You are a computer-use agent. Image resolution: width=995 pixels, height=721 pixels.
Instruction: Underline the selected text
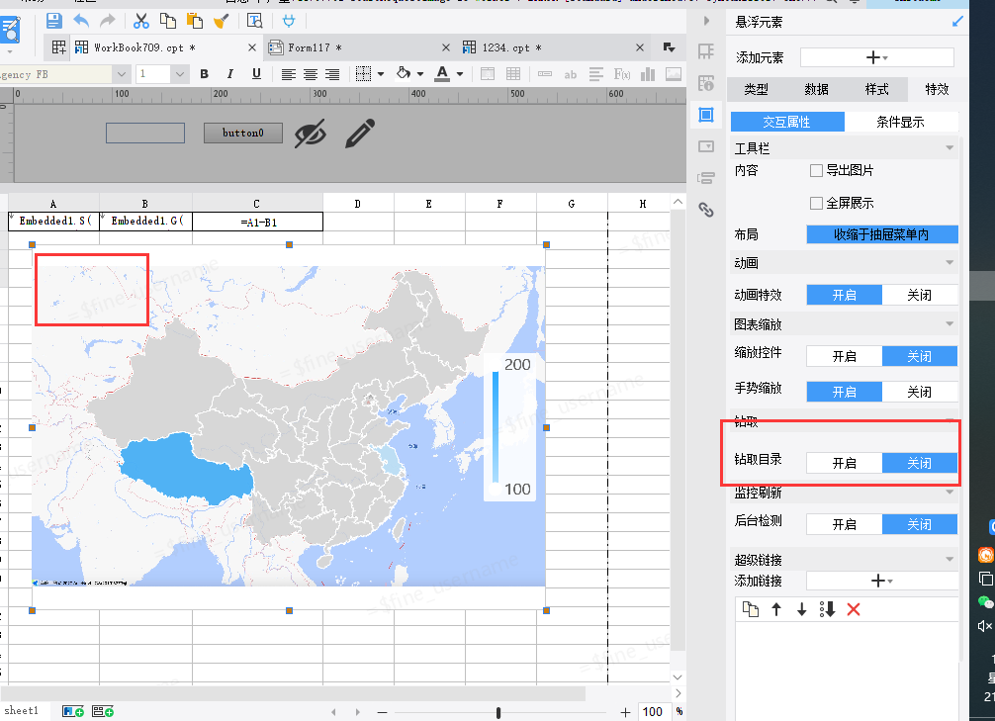coord(256,74)
